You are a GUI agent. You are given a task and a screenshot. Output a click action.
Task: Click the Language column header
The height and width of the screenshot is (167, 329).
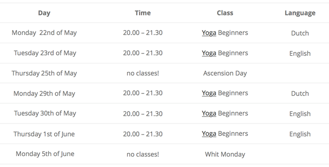(x=300, y=13)
